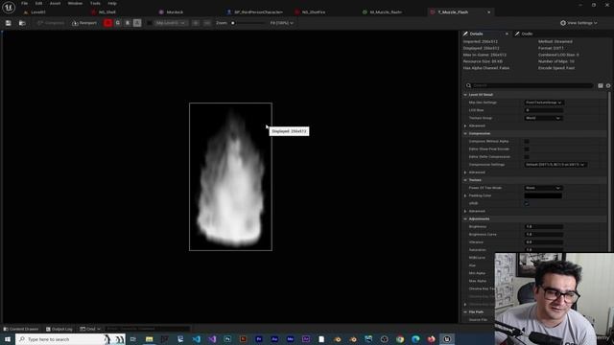
Task: Click the Browse to asset icon
Action: click(22, 23)
